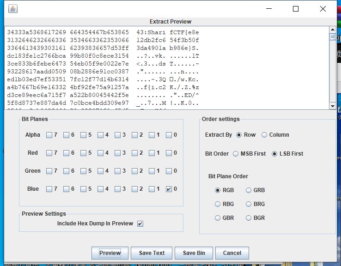Click hex value 353466336235​3066 in second row
The image size is (341, 266).
click(99, 40)
